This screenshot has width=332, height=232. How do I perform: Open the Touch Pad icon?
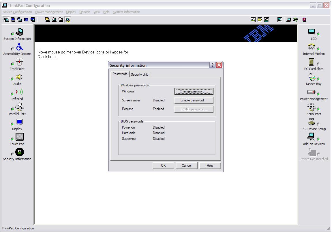(x=19, y=137)
